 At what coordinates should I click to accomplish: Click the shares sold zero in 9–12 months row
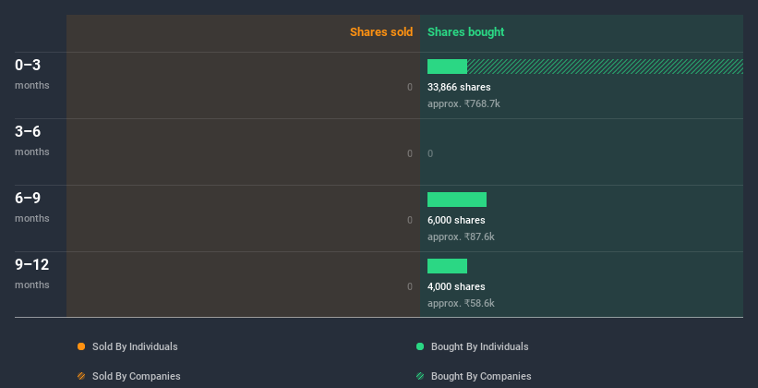410,286
